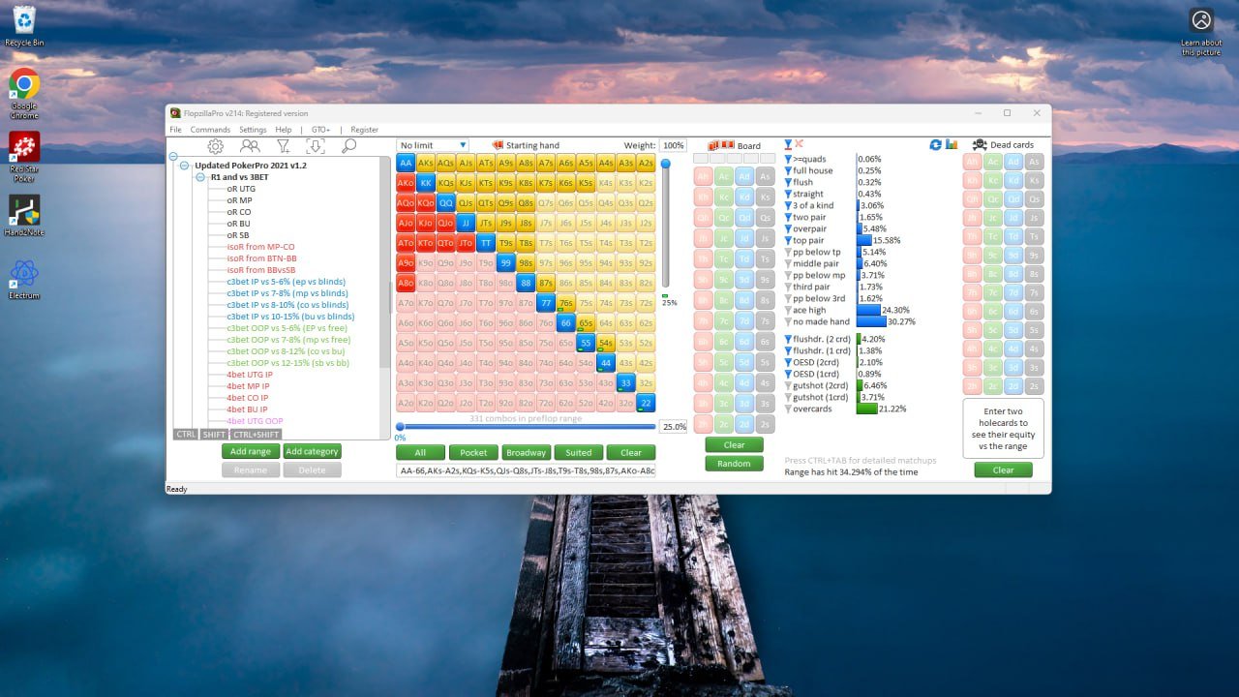Screen dimensions: 1239x697
Task: Select isoR from BTN-BB range
Action: coord(261,258)
